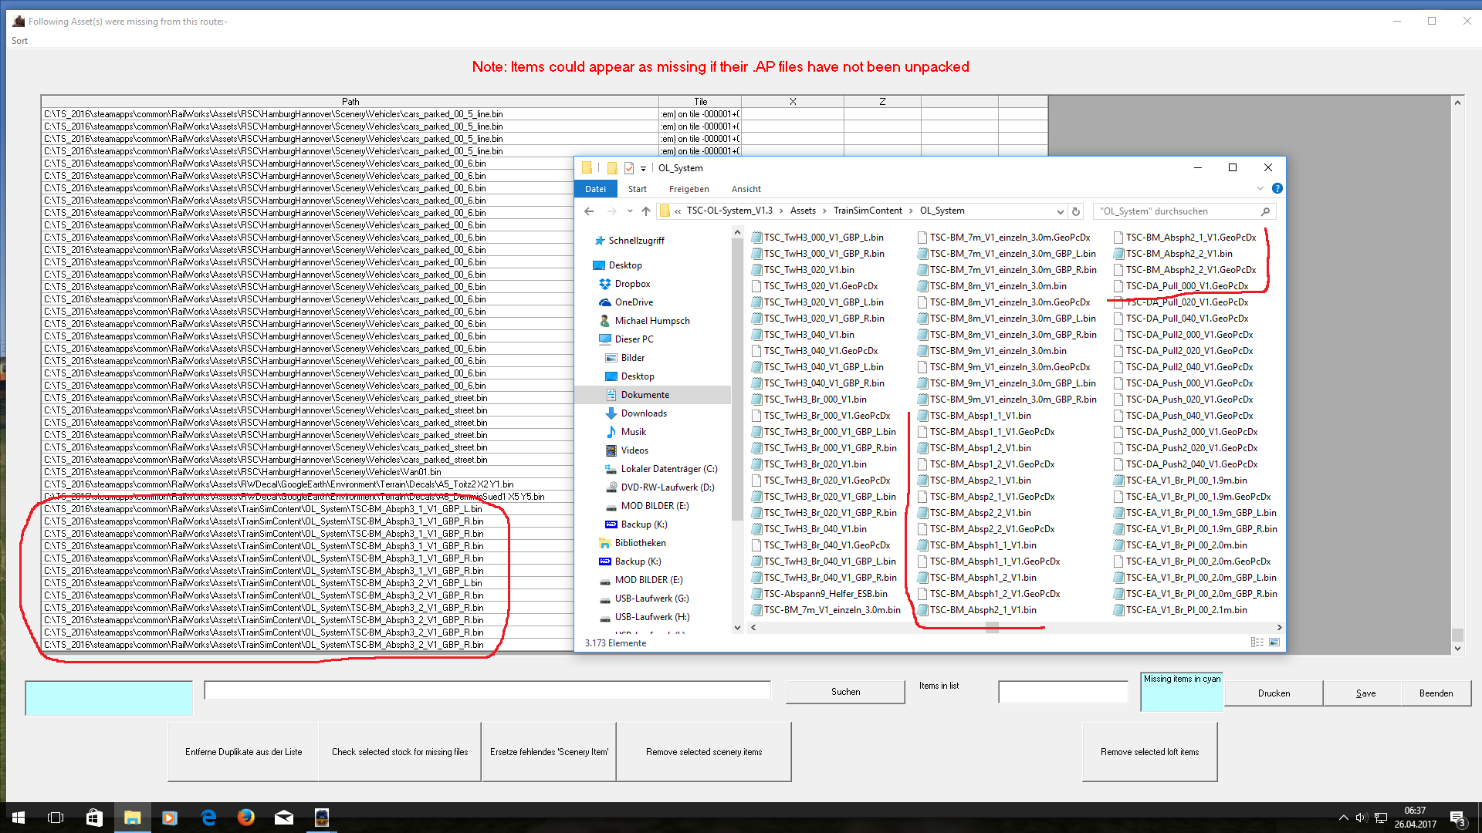Customize quick access toolbar dropdown
The width and height of the screenshot is (1482, 833).
643,168
